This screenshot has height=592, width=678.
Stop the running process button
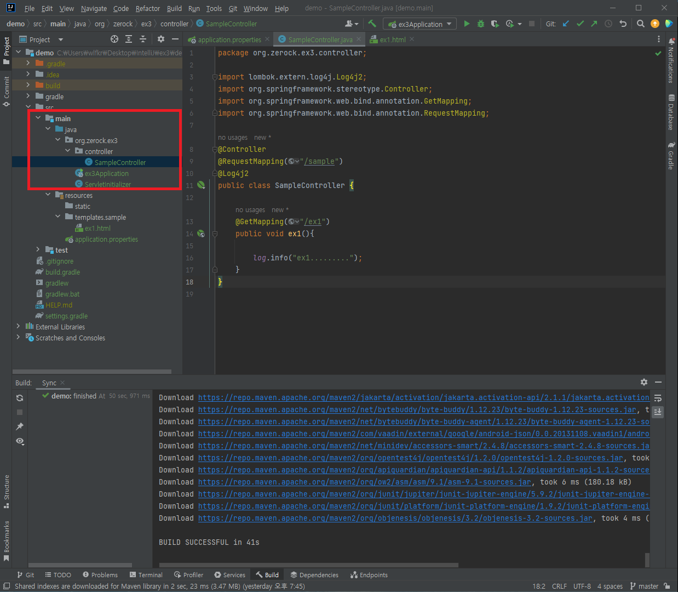531,24
